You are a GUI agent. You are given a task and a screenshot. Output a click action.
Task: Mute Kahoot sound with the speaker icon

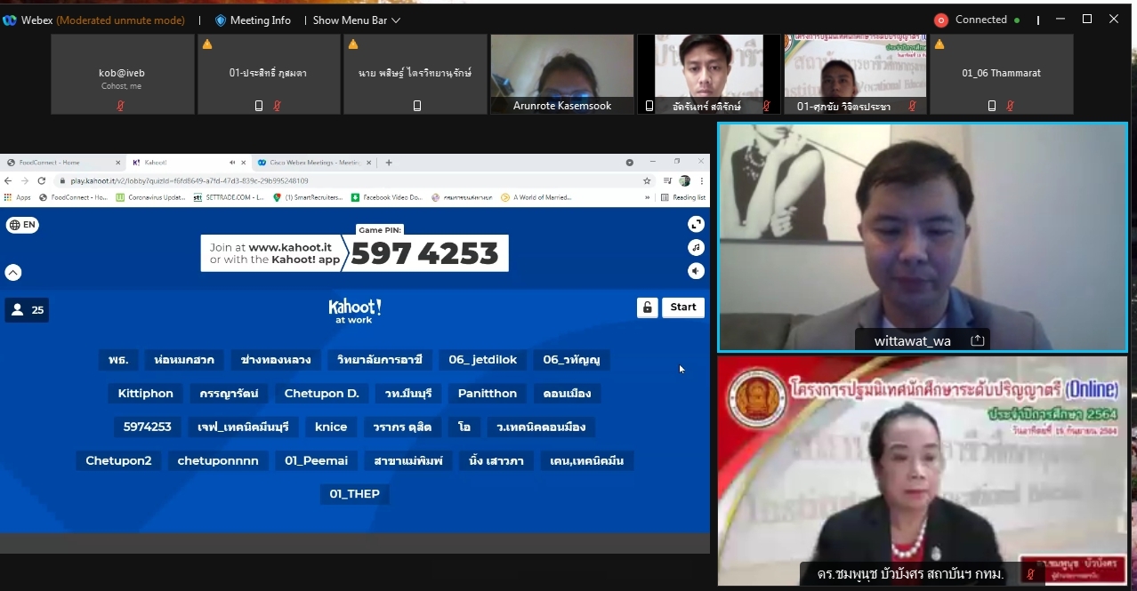696,271
